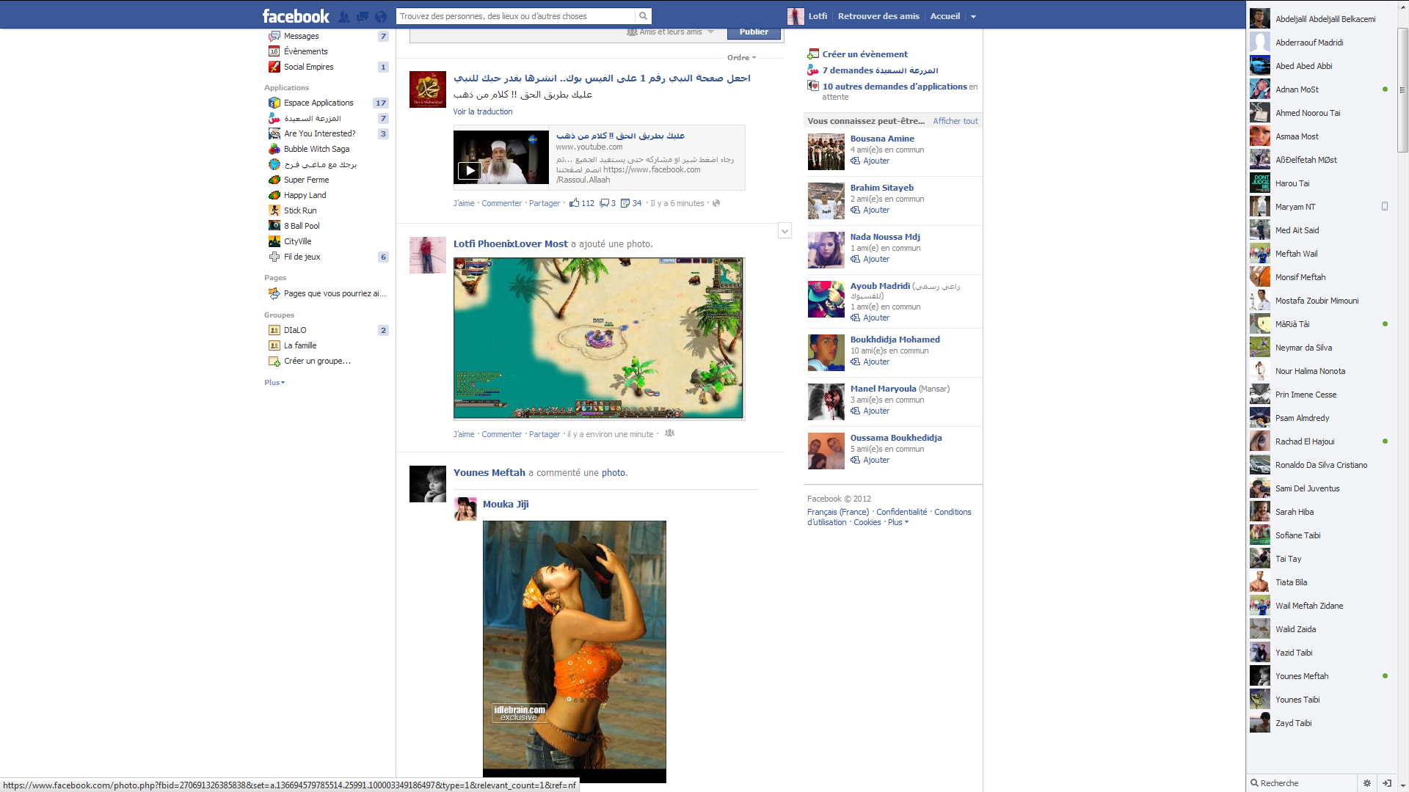Open the account dropdown arrow in top bar

point(973,16)
